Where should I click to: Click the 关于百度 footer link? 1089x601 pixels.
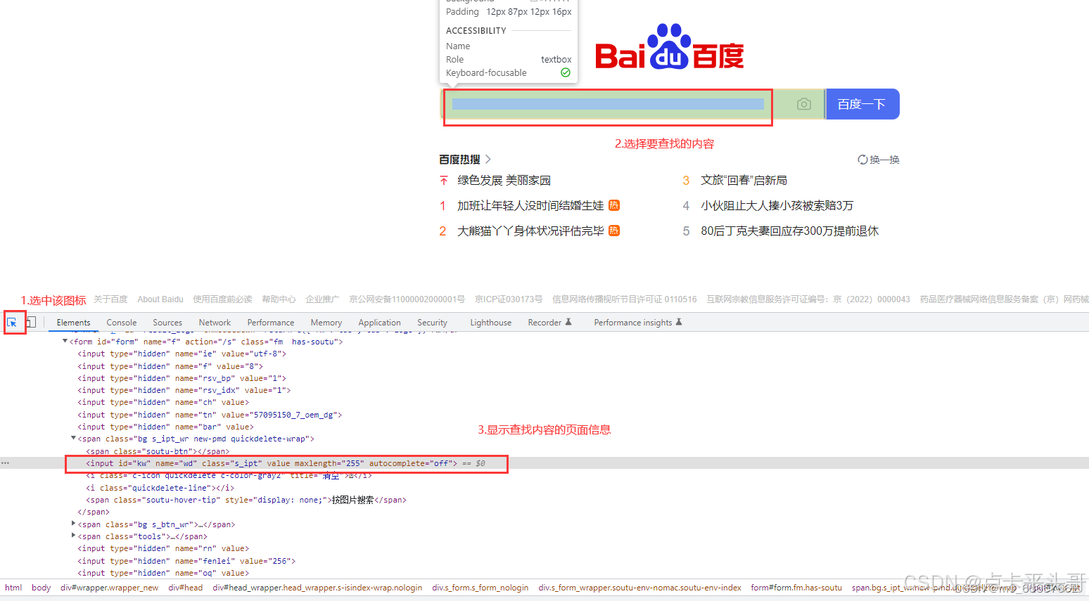pyautogui.click(x=110, y=299)
